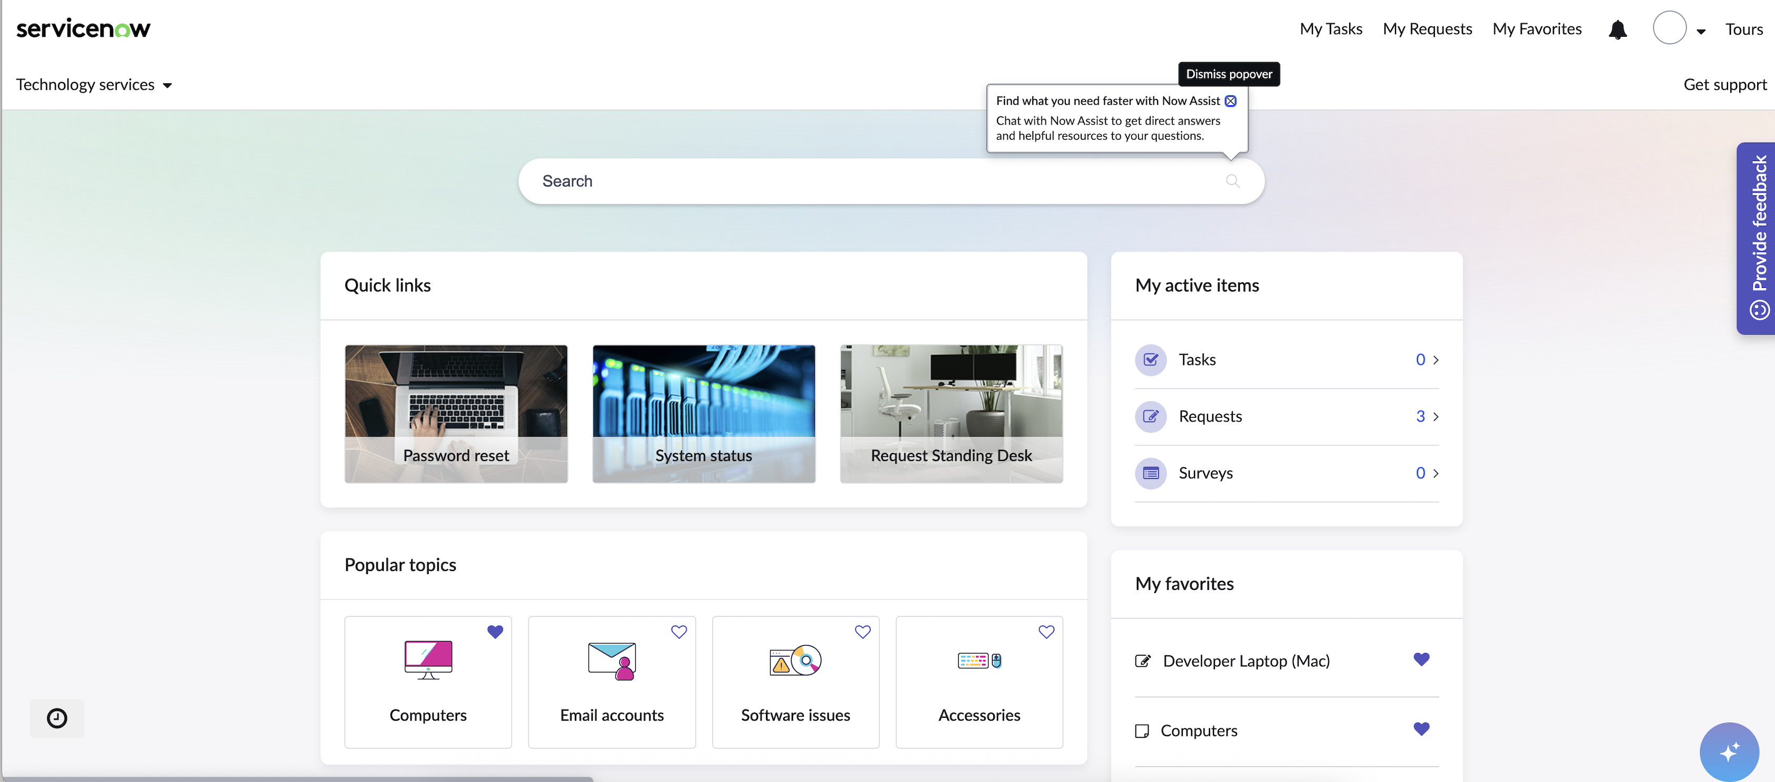Screen dimensions: 1775x782
Task: Open Developer Laptop (Mac) favorite
Action: point(1246,661)
